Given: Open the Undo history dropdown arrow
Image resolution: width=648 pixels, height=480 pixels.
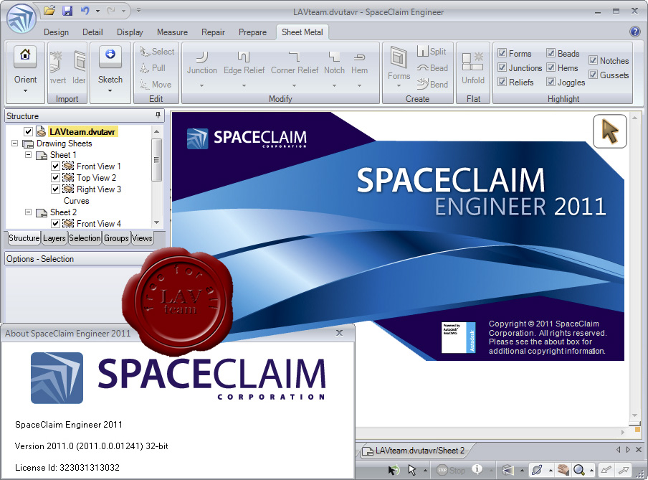Looking at the screenshot, I should click(x=97, y=11).
